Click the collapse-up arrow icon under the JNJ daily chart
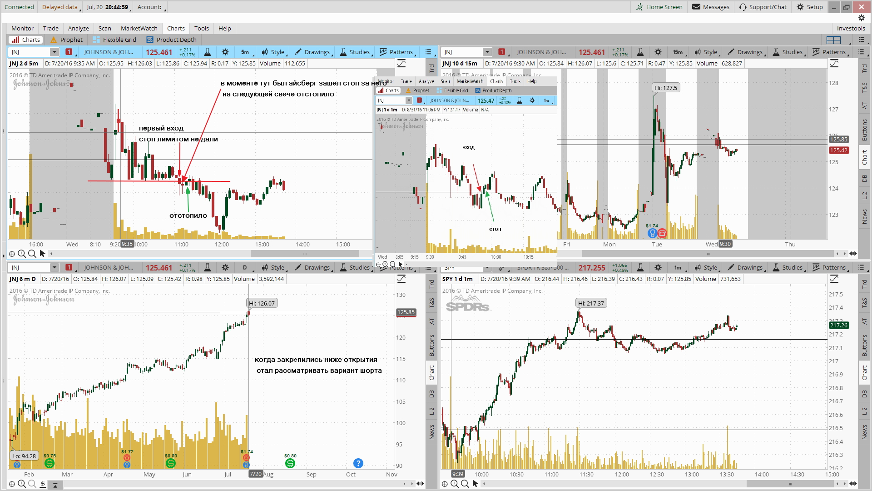This screenshot has width=872, height=491. (55, 484)
